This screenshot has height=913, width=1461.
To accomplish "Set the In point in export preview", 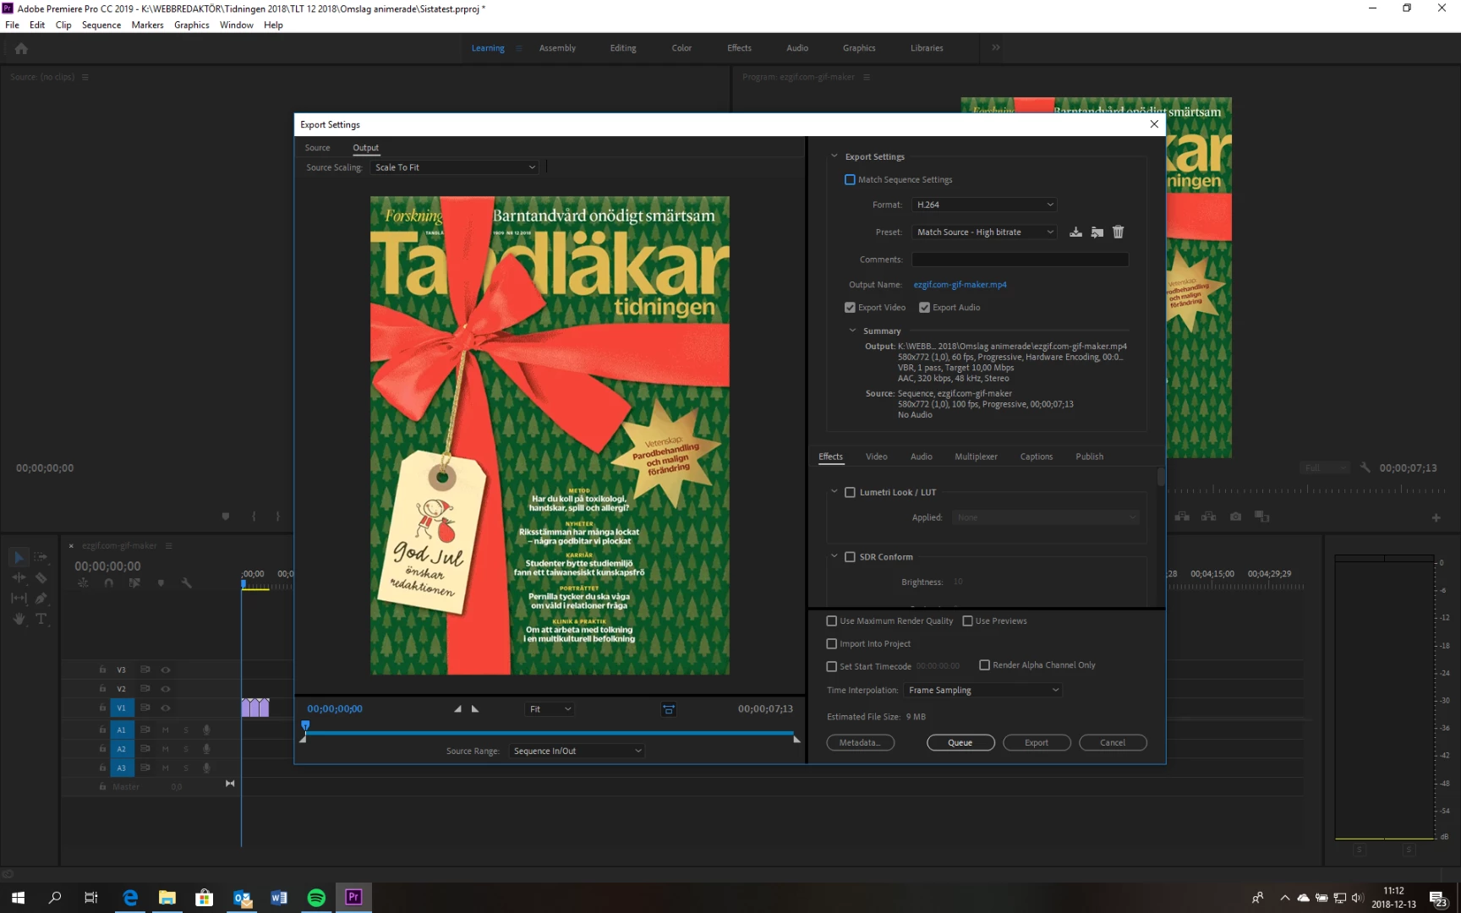I will (x=457, y=709).
